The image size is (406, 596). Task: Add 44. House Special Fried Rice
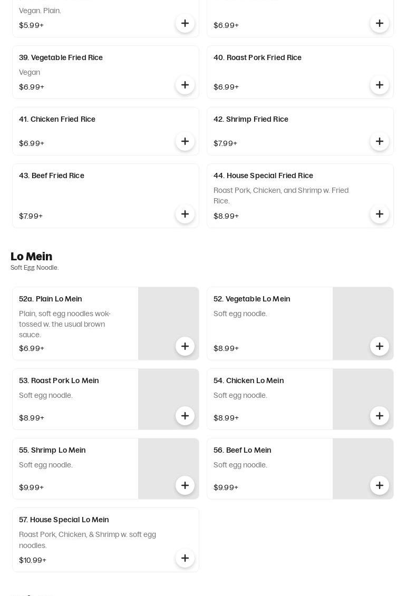[x=380, y=214]
